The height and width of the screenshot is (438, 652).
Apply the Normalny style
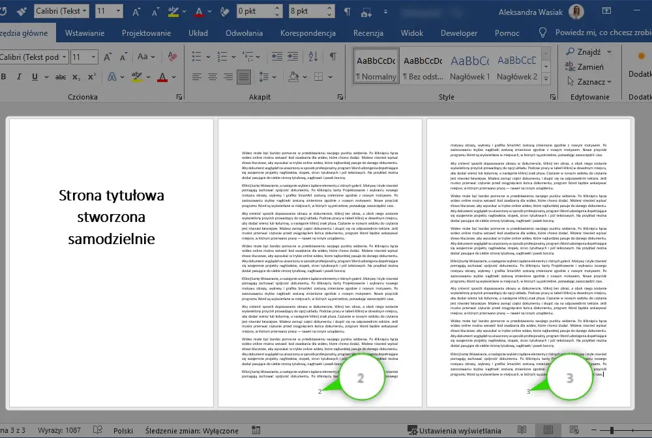376,66
